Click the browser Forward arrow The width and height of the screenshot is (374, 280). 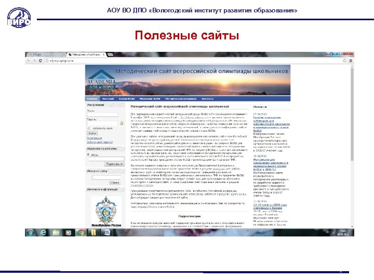(x=34, y=61)
